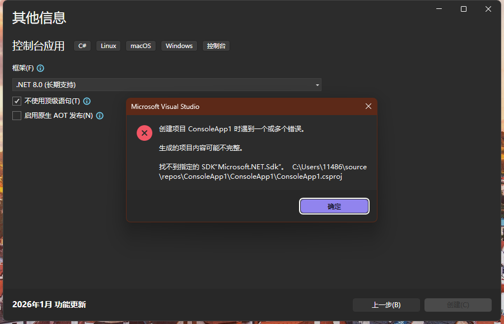Click the 其他信息 heading

(x=39, y=18)
